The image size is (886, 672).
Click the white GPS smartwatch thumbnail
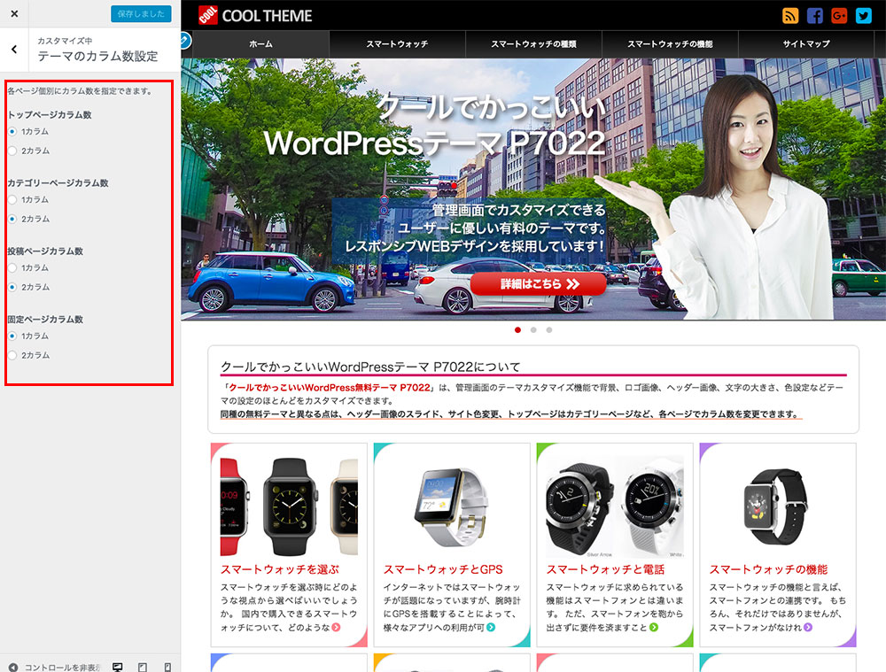point(452,506)
